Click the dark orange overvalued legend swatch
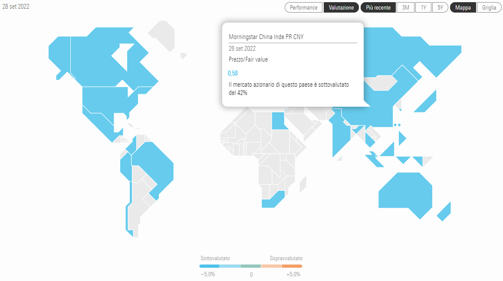The image size is (503, 281). pos(292,266)
